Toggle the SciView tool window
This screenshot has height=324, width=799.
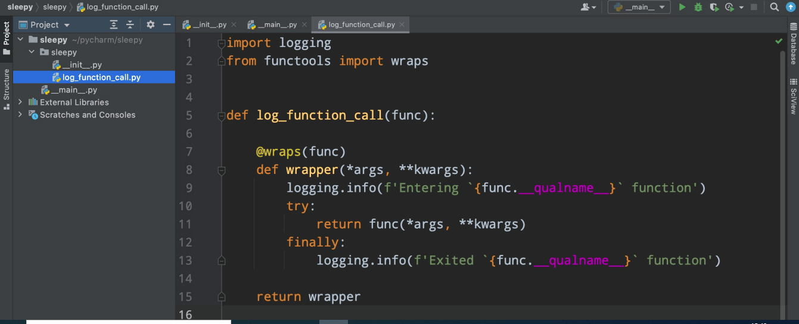793,96
